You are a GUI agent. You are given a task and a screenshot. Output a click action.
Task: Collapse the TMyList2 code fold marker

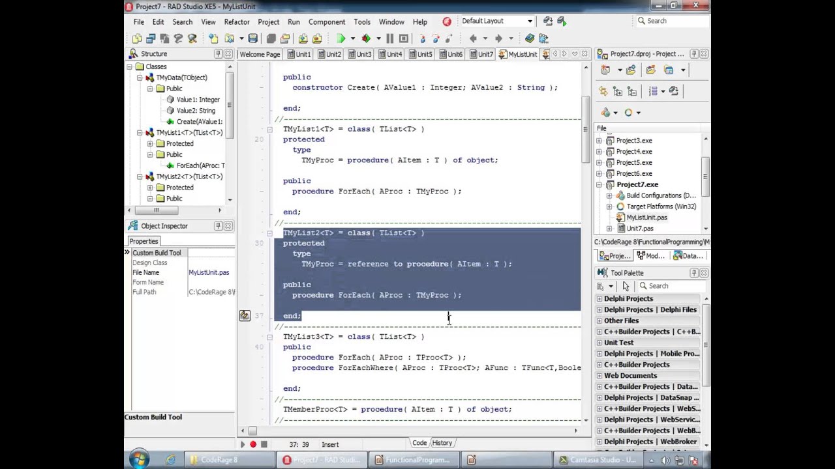click(x=269, y=233)
